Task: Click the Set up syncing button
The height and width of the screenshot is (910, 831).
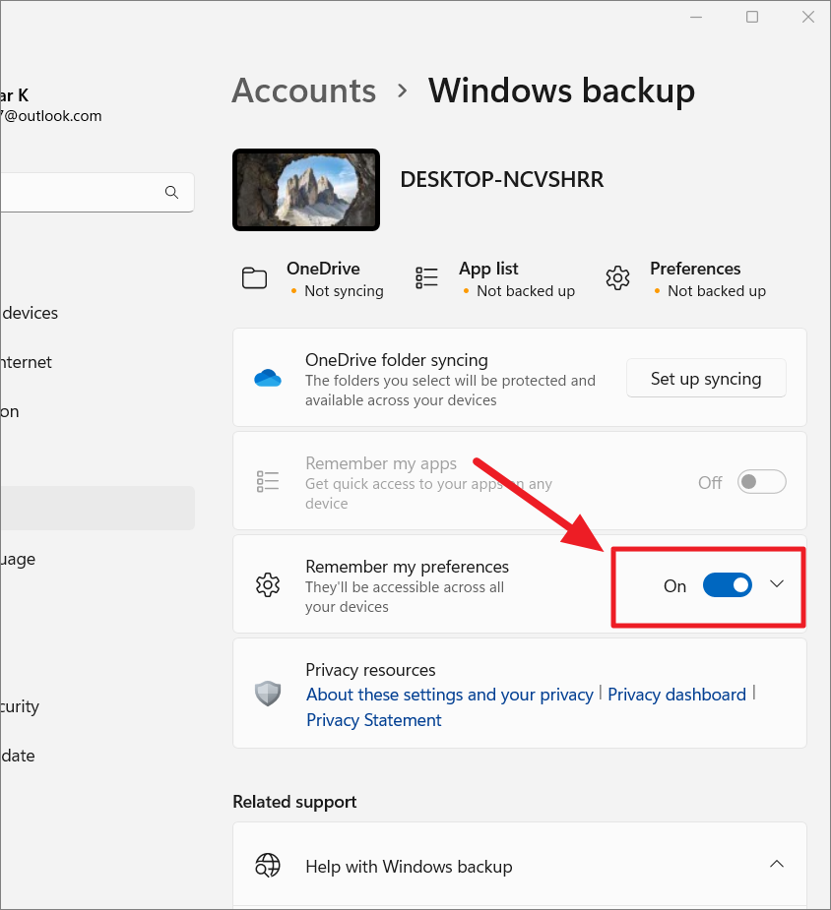Action: (706, 378)
